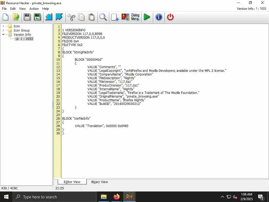The width and height of the screenshot is (269, 202).
Task: Click the "Mozilla Corporation" company name value
Action: pyautogui.click(x=139, y=74)
